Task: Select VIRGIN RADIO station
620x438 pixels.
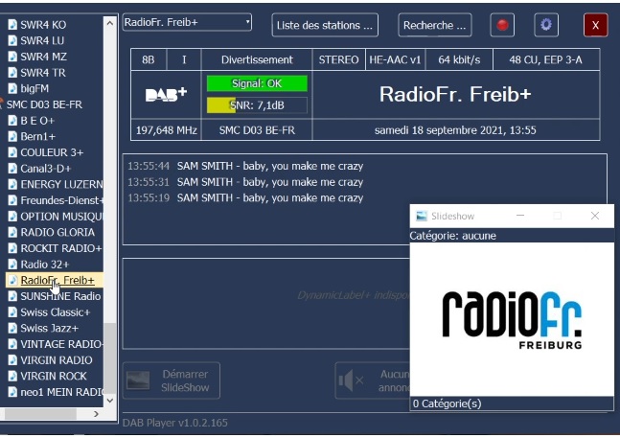Action: coord(57,360)
